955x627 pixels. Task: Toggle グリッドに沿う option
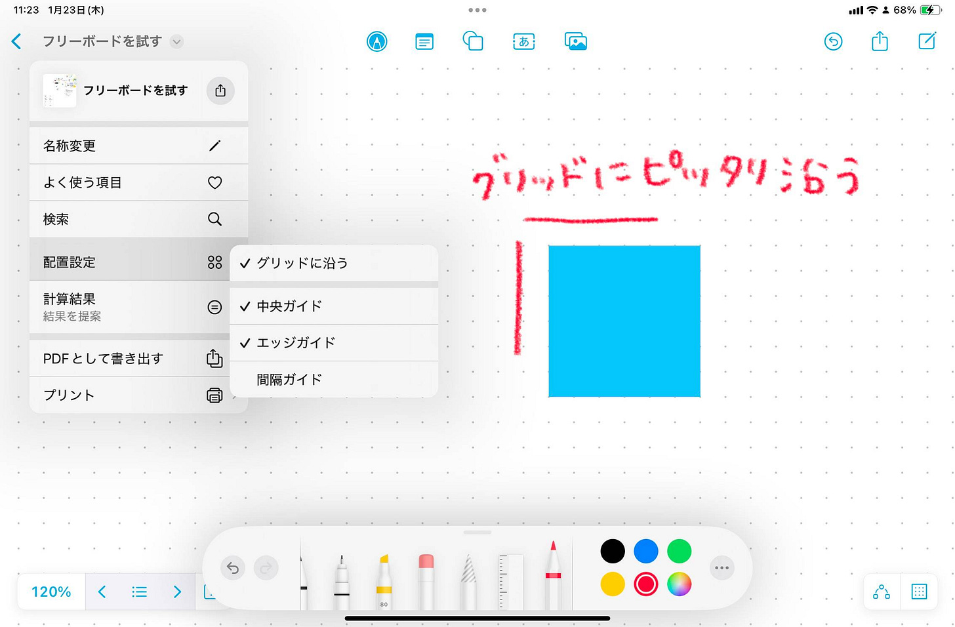coord(334,263)
